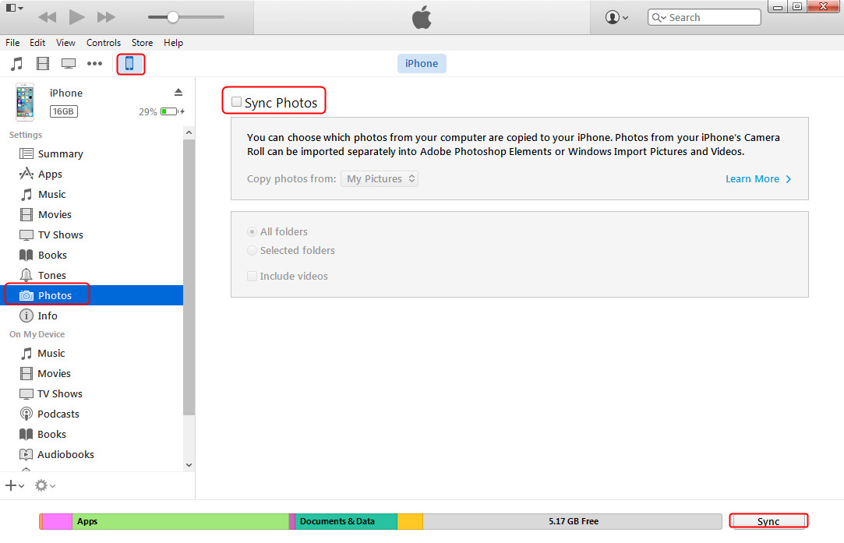844x543 pixels.
Task: Open the gear actions dropdown
Action: point(45,485)
